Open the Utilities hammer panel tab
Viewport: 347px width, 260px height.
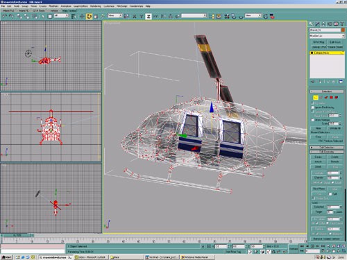pyautogui.click(x=342, y=24)
